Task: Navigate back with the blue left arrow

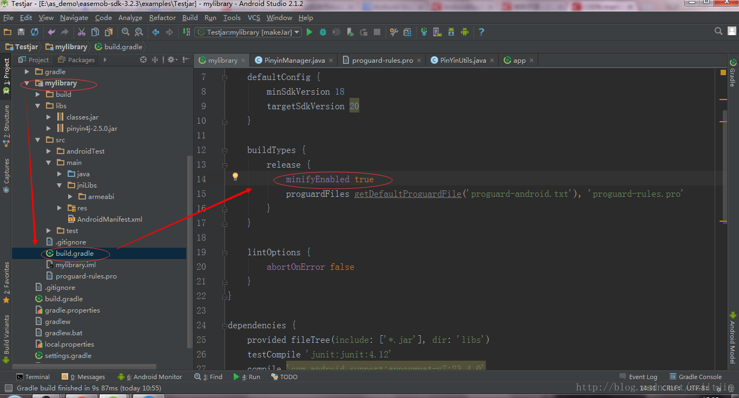Action: coord(156,32)
